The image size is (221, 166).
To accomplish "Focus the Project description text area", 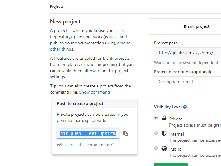I will (x=187, y=88).
